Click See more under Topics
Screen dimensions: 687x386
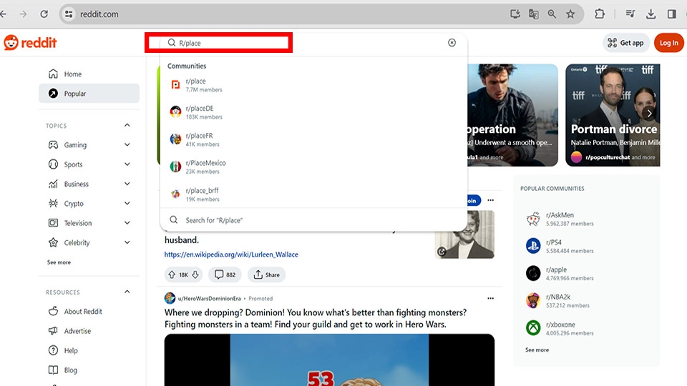(x=59, y=262)
